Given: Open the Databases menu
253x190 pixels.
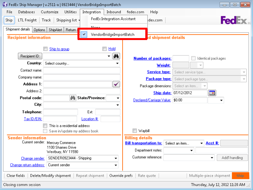Looking at the screenshot, I should [x=26, y=12].
